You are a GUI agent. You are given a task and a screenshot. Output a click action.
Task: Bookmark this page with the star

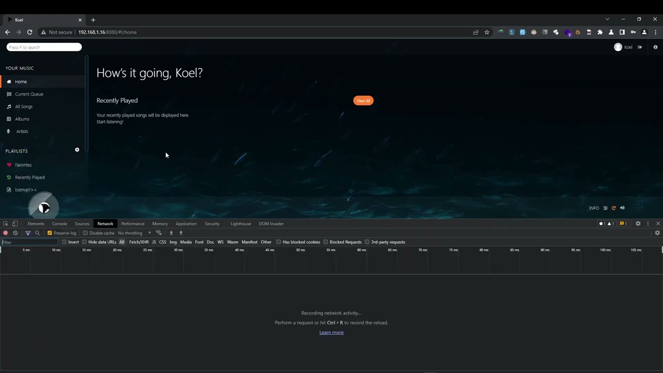pyautogui.click(x=487, y=32)
